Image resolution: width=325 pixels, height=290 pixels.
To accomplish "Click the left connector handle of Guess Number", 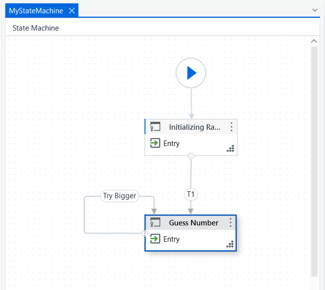I will (x=144, y=233).
